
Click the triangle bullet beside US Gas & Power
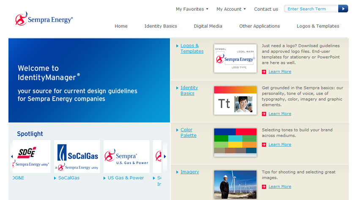pyautogui.click(x=104, y=178)
